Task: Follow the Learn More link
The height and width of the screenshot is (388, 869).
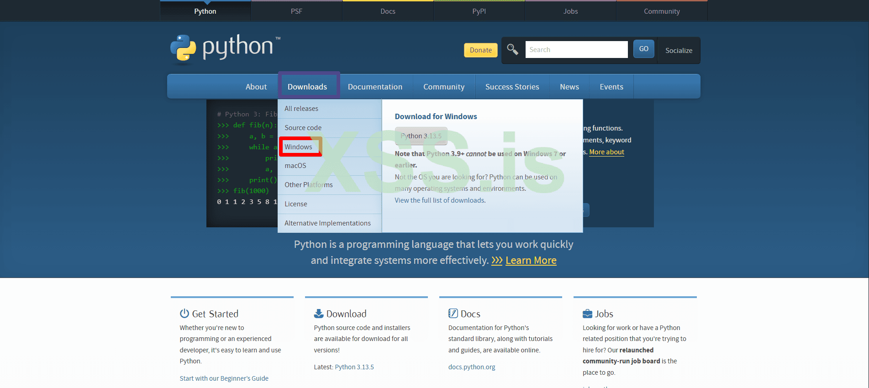Action: 531,260
